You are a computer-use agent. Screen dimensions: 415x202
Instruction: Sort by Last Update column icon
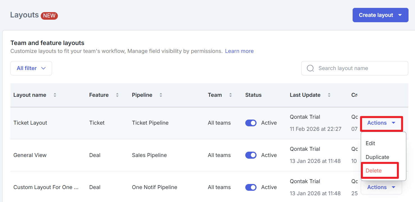coord(329,95)
